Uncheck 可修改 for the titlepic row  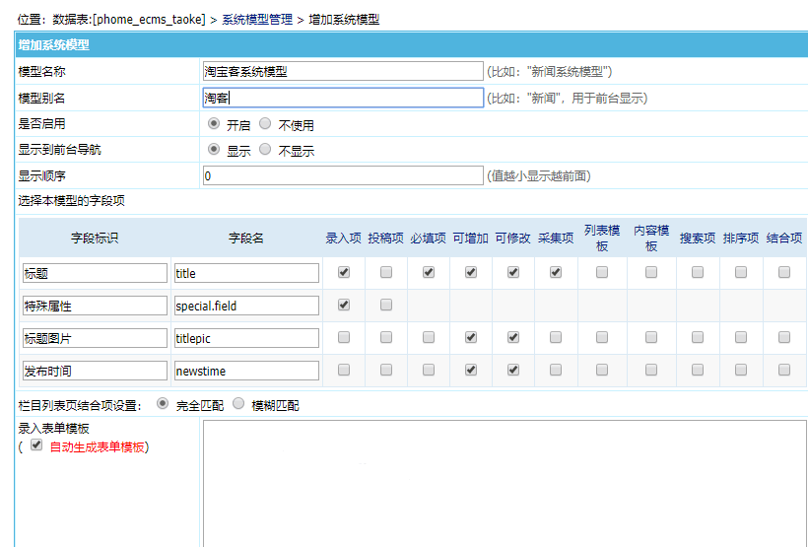513,337
